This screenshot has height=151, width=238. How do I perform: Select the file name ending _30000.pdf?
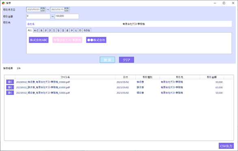tap(43, 82)
